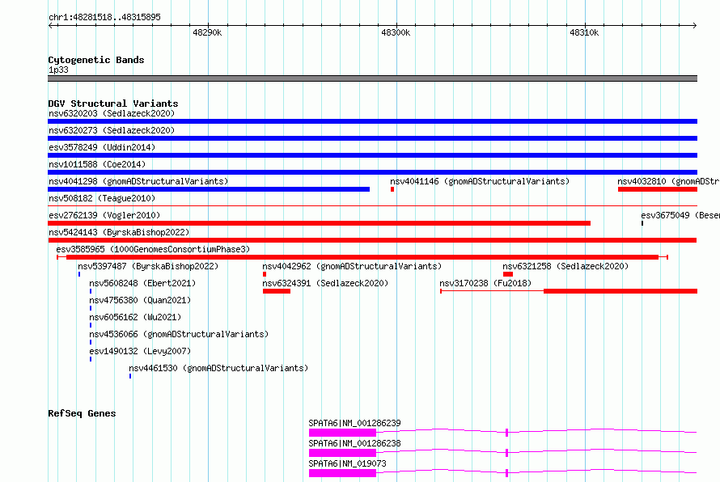Click the 48290k ruler tick label
Image resolution: width=720 pixels, height=482 pixels.
207,32
